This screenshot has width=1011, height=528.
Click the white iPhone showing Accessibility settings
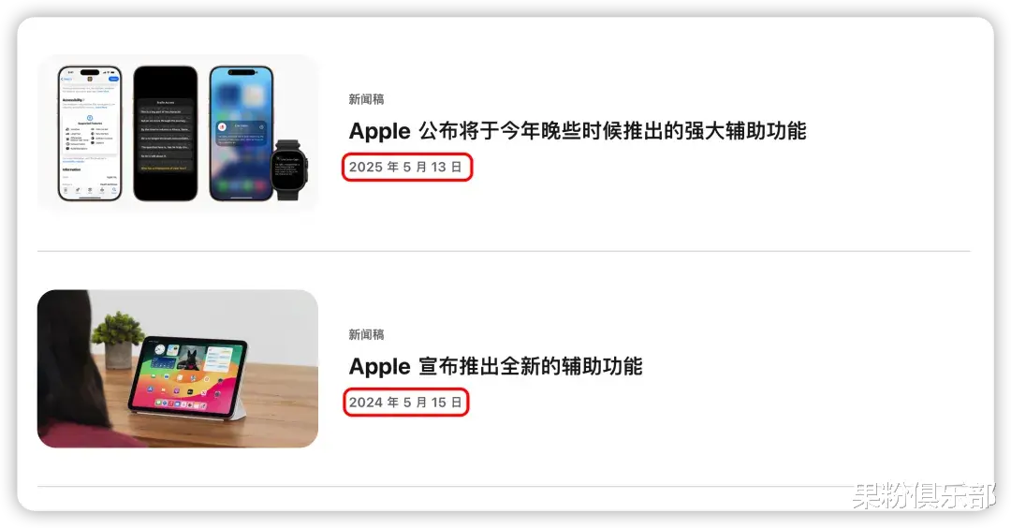click(x=90, y=134)
